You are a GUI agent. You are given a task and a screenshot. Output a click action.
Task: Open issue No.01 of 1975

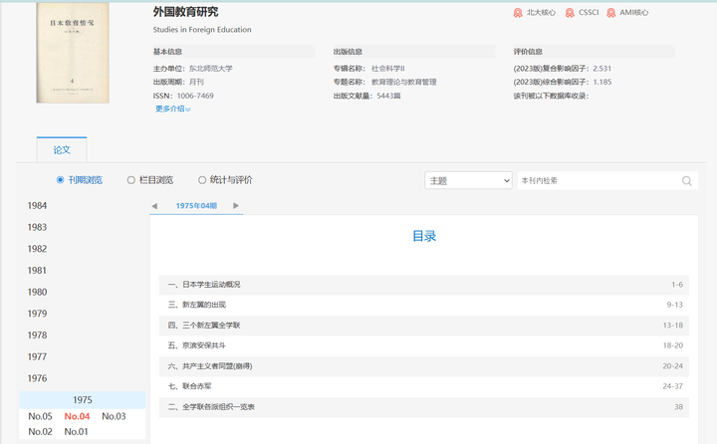click(76, 432)
